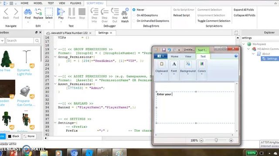Screen dimensions: 279x156
Task: Open the TEST ribbon tab
Action: pos(51,3)
